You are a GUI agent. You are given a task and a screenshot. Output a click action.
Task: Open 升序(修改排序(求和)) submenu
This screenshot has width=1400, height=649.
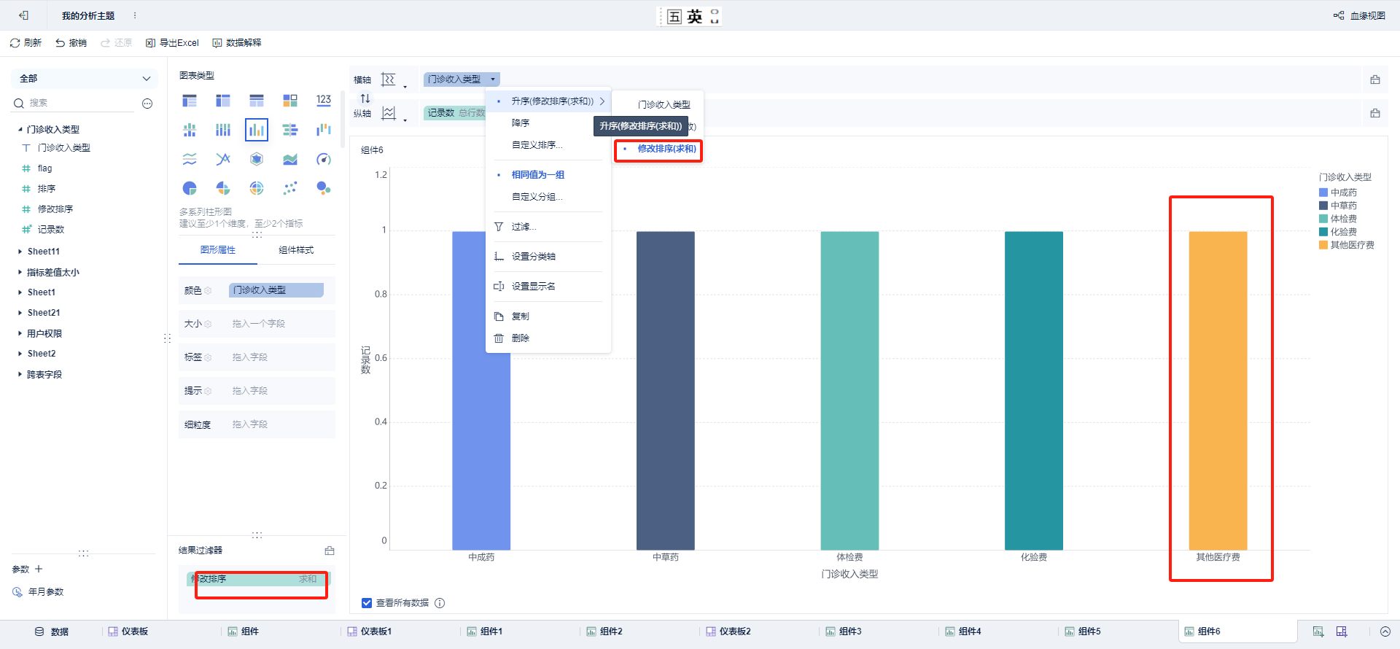(x=548, y=101)
